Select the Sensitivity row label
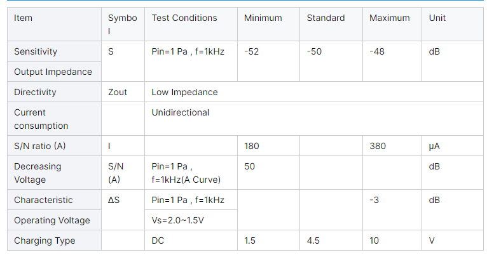The image size is (487, 257). (36, 51)
